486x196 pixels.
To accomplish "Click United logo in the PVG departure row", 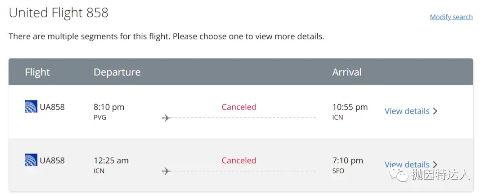I will (x=31, y=107).
